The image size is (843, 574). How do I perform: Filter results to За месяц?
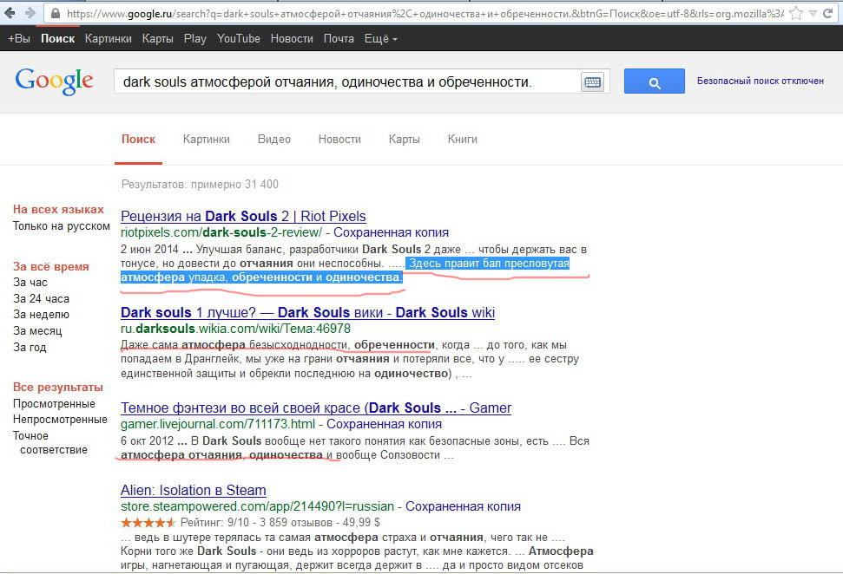[37, 330]
